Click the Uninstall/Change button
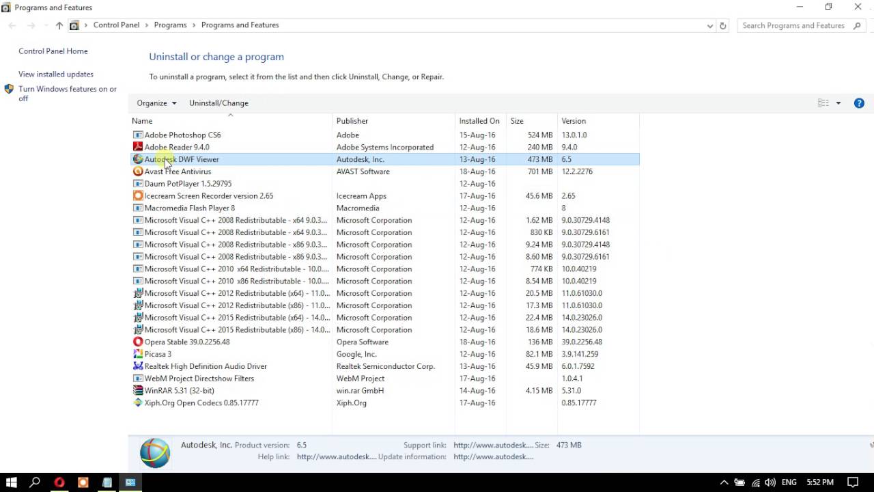This screenshot has height=492, width=874. point(218,103)
